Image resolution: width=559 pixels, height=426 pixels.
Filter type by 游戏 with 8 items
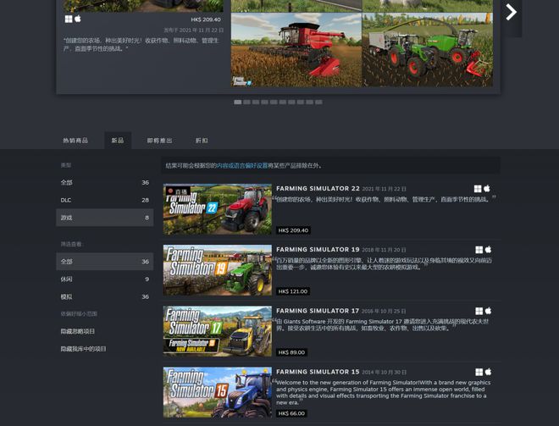tap(105, 218)
